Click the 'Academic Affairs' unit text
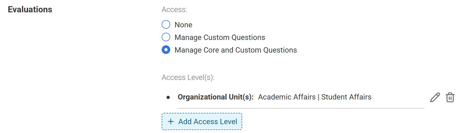 (287, 97)
